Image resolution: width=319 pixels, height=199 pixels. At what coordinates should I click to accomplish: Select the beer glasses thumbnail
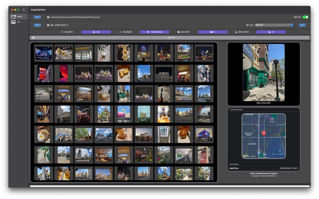pos(64,174)
